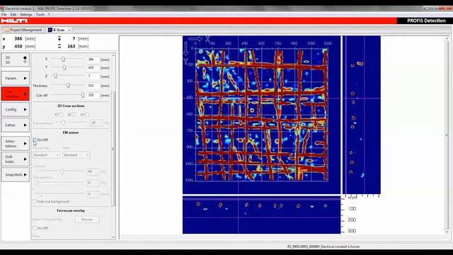The image size is (453, 255).
Task: Click the Cut-off value field showing 320
Action: (93, 95)
